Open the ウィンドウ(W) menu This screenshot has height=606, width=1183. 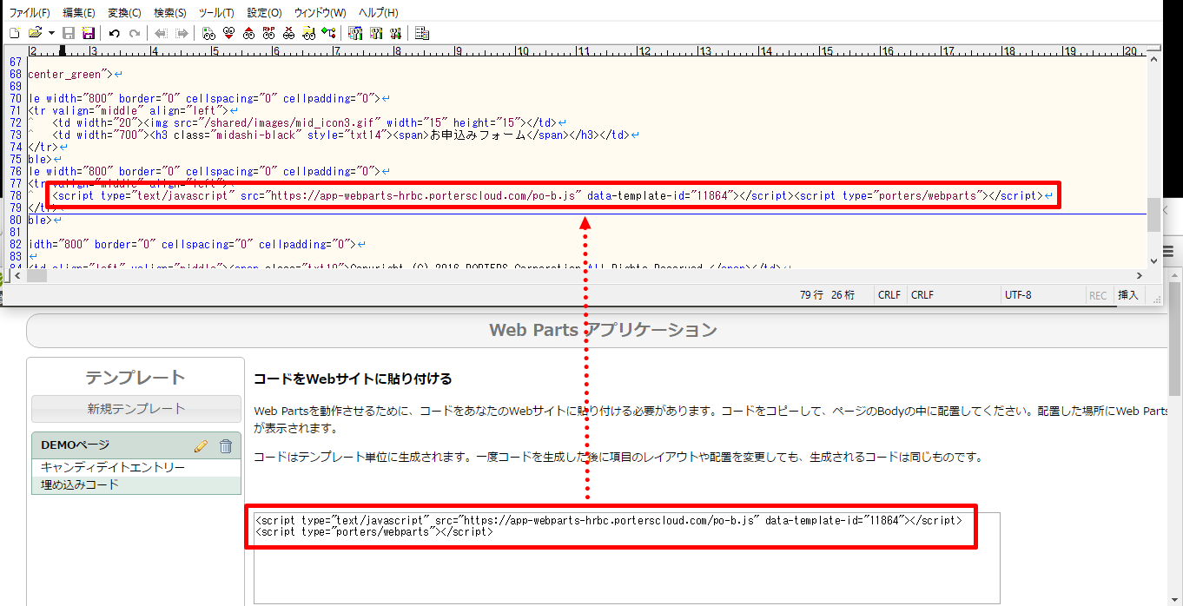pyautogui.click(x=320, y=13)
